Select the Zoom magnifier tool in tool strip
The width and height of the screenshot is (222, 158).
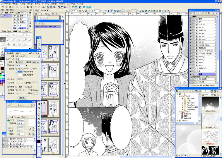pyautogui.click(x=39, y=137)
